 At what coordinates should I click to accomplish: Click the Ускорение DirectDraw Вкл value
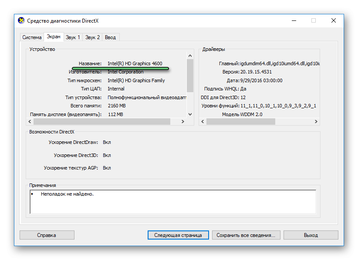[107, 142]
